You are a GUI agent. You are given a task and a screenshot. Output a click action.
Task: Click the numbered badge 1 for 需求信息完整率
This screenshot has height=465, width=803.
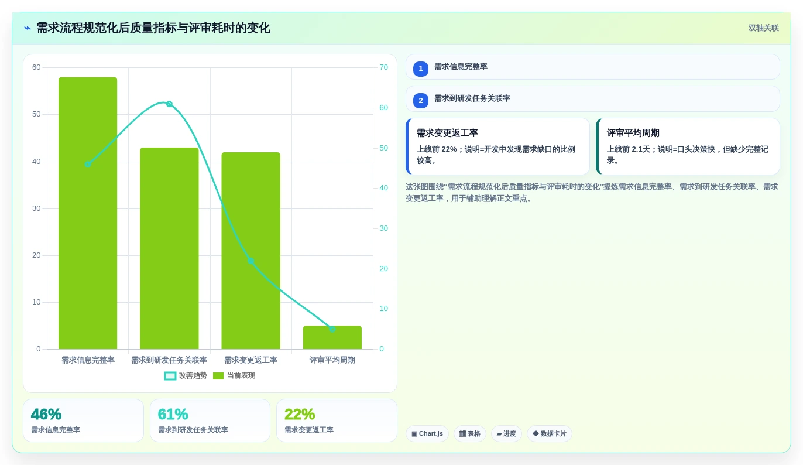421,69
